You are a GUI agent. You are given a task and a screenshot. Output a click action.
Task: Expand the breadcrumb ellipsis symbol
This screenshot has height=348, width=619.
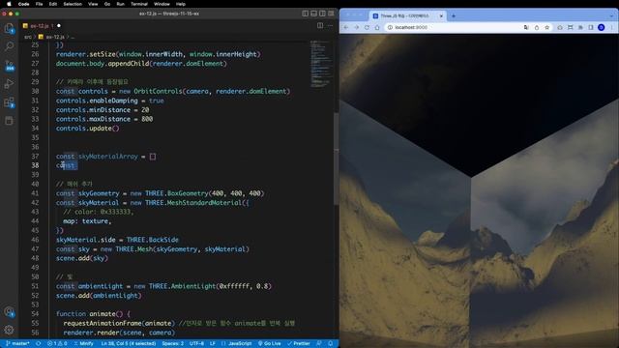pos(73,37)
